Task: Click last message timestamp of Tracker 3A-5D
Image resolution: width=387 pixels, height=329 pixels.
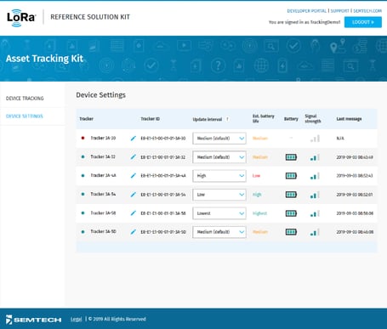Action: (x=355, y=232)
